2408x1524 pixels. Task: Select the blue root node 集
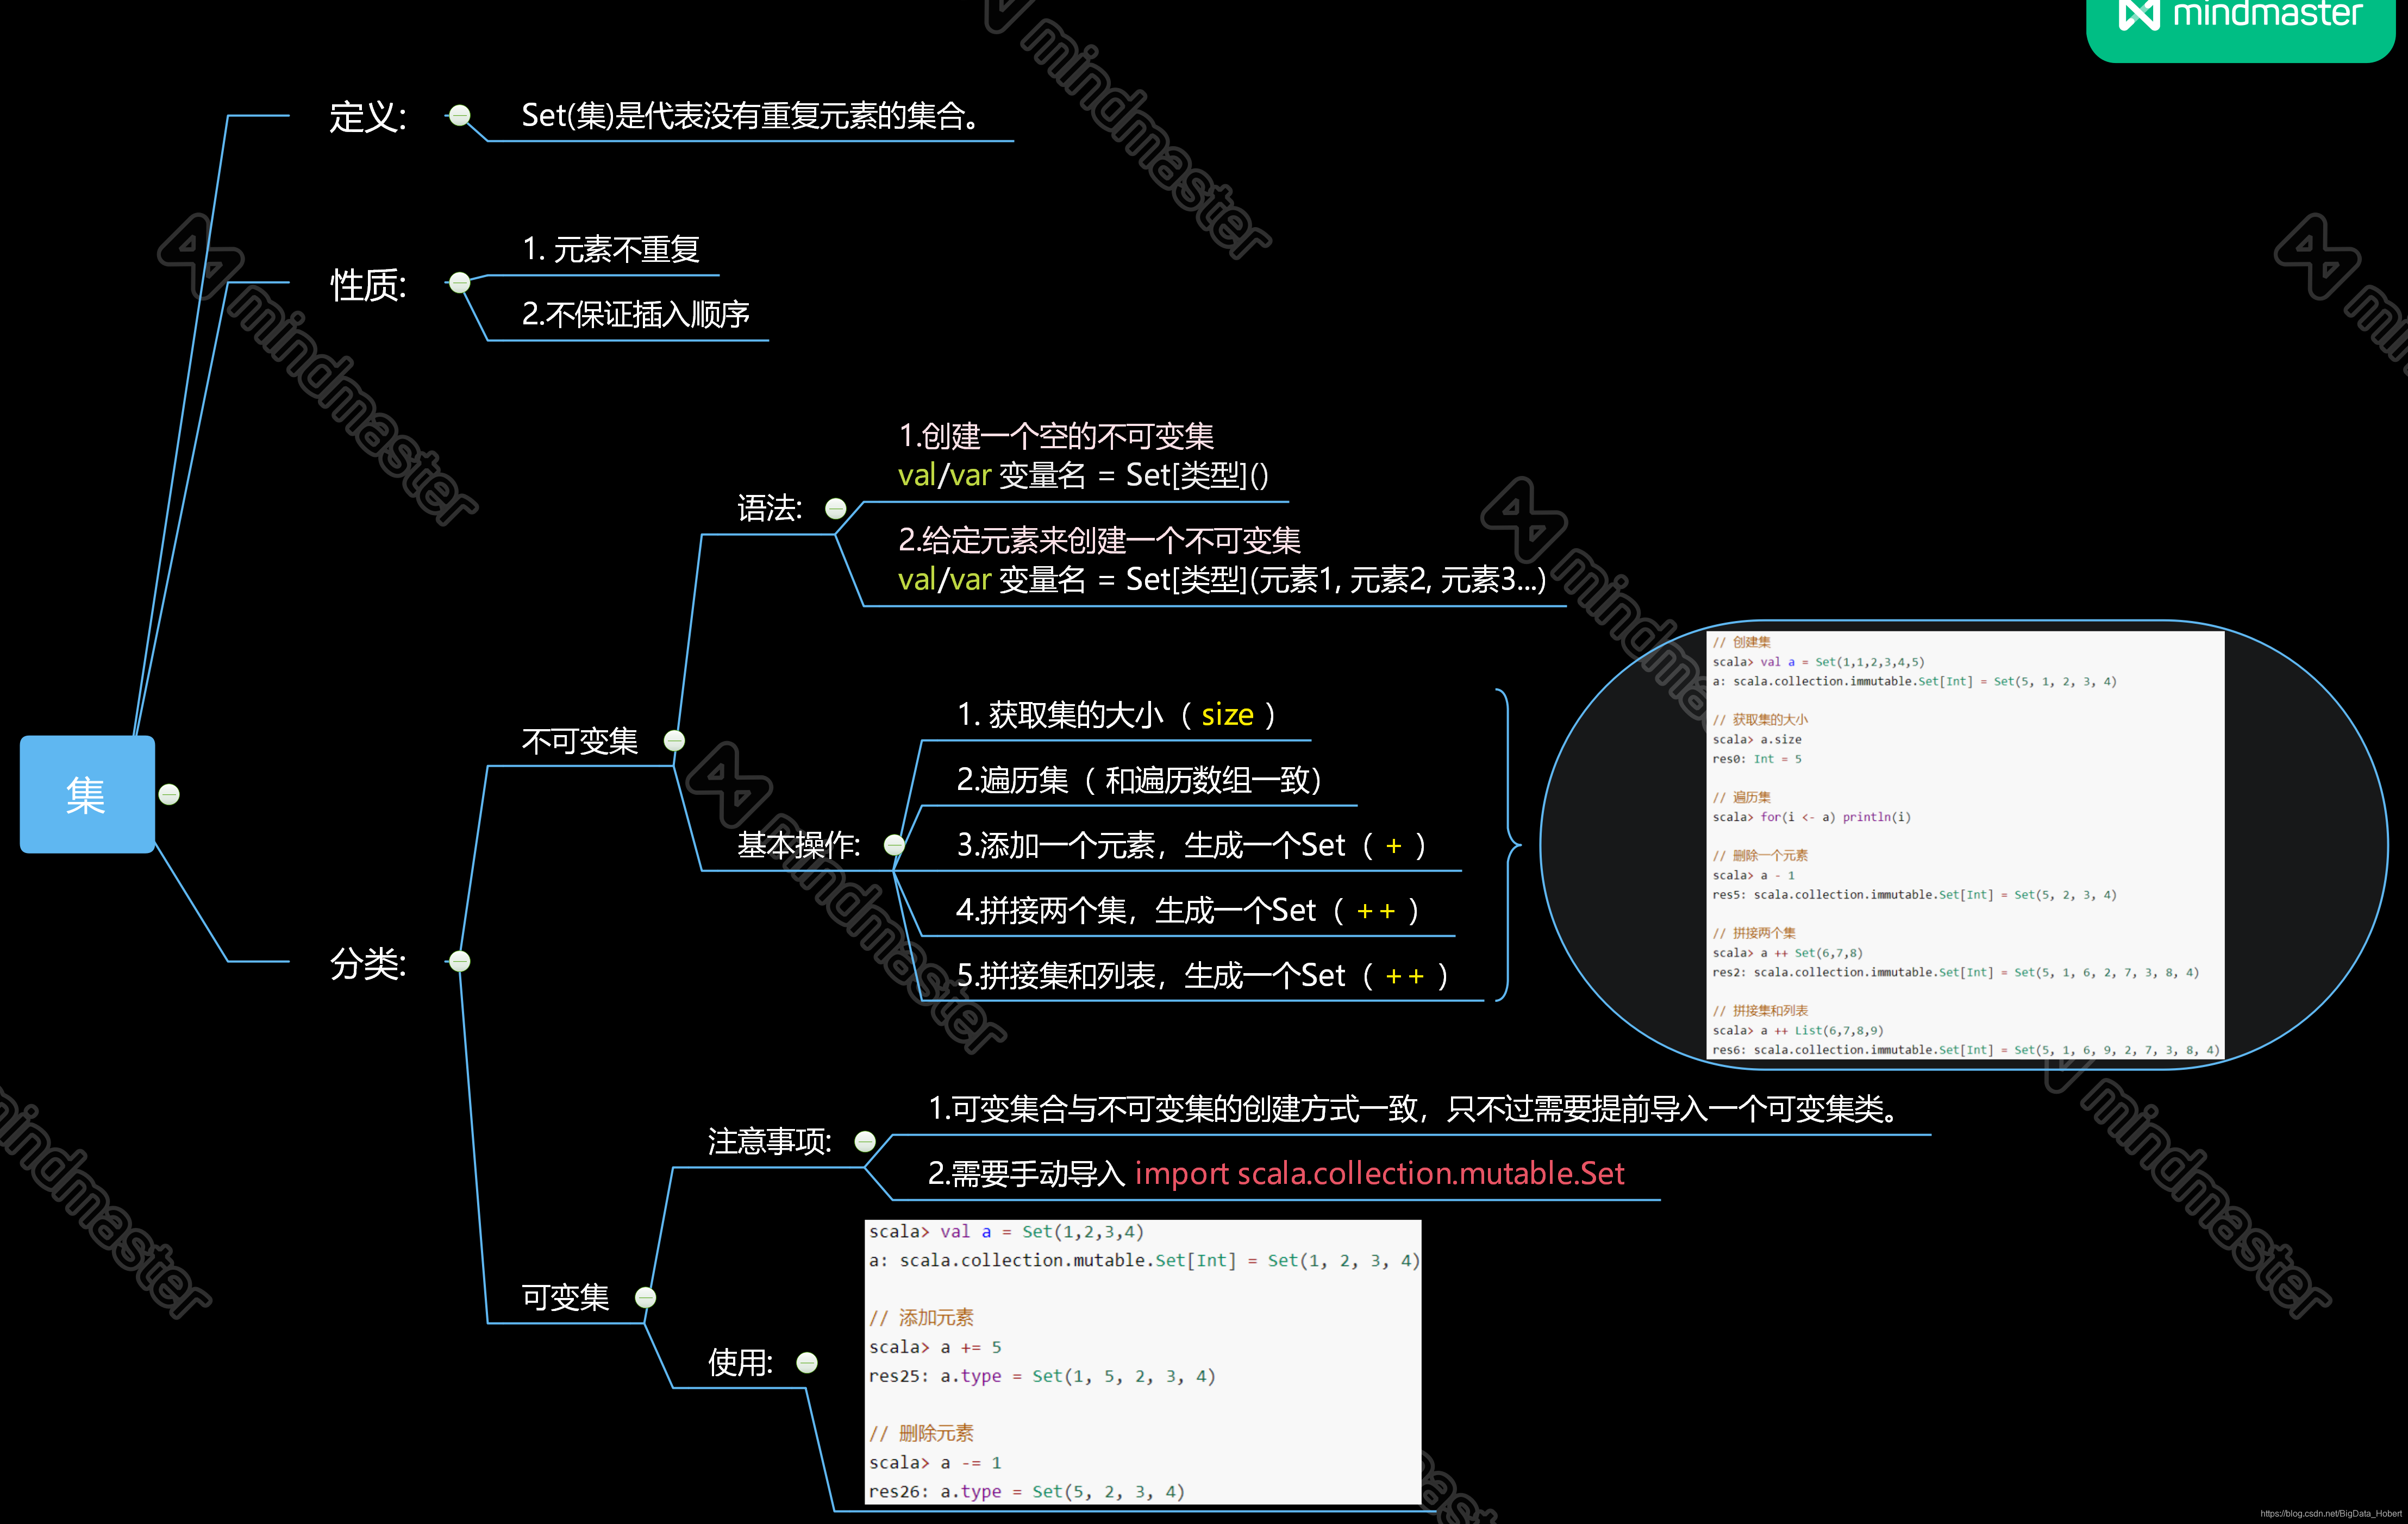click(87, 795)
